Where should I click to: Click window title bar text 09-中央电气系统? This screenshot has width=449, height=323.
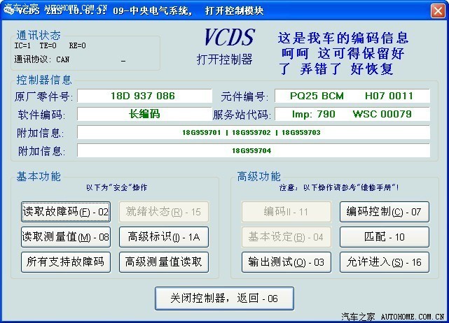pyautogui.click(x=152, y=10)
